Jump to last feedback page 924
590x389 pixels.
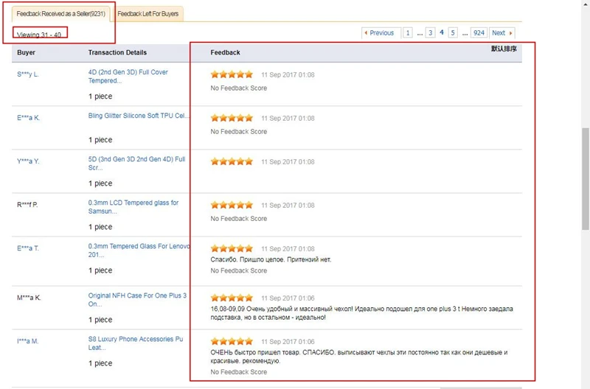click(x=479, y=33)
